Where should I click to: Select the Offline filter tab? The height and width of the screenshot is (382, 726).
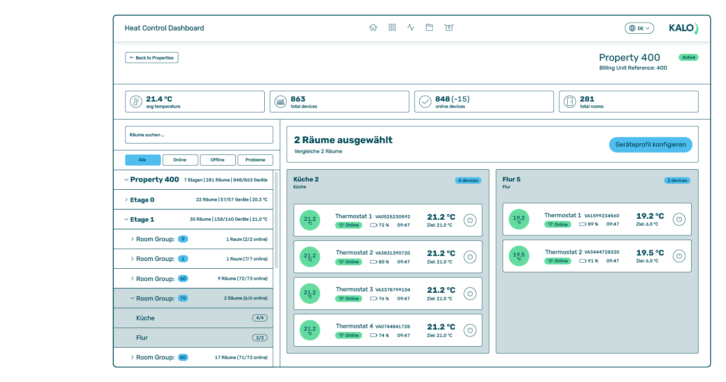(218, 160)
